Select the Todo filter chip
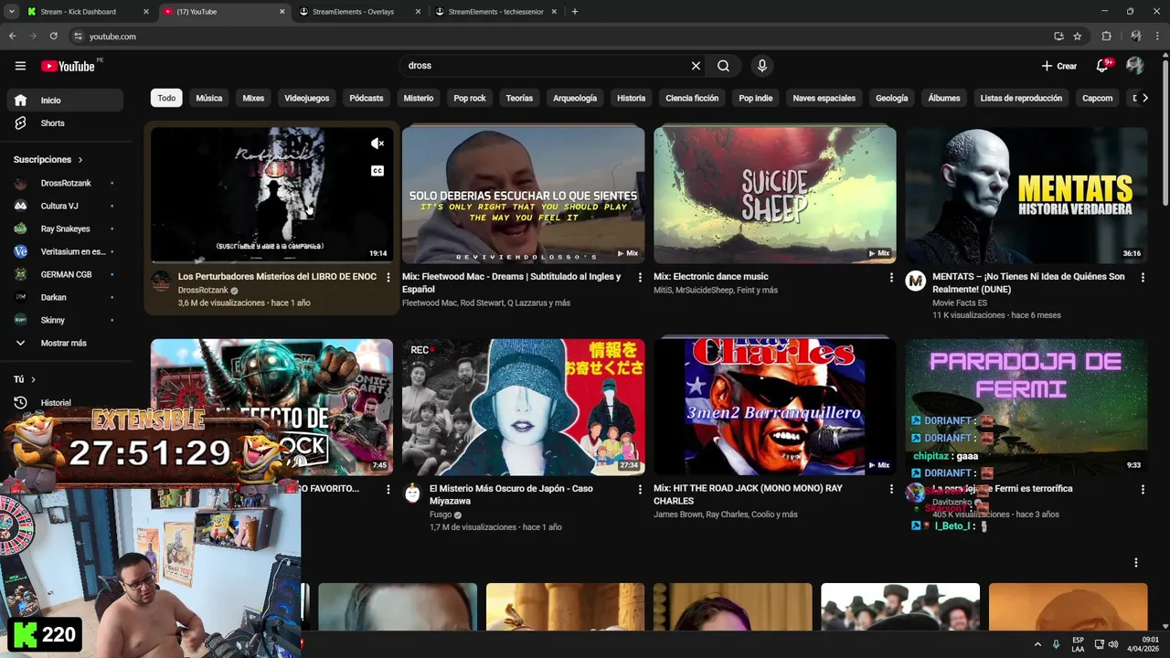 (166, 98)
